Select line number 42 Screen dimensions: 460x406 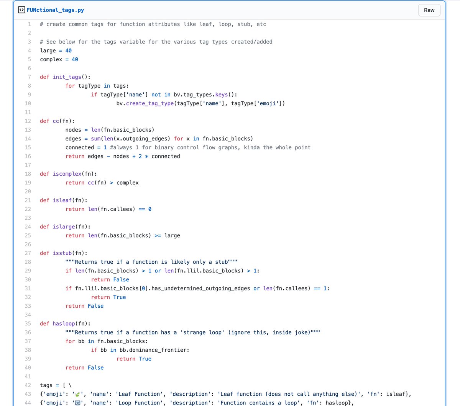28,385
